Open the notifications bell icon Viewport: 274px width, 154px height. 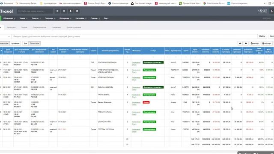71,11
